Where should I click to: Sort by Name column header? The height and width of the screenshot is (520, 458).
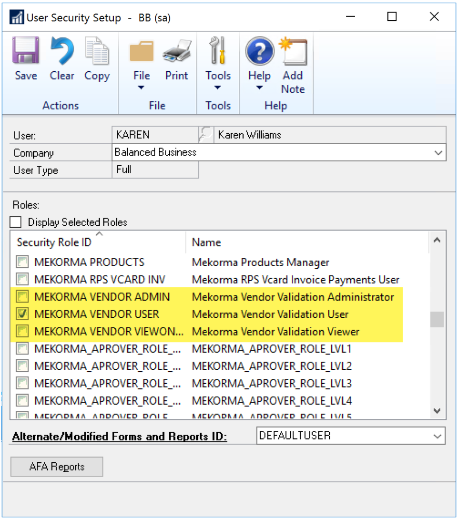click(206, 242)
